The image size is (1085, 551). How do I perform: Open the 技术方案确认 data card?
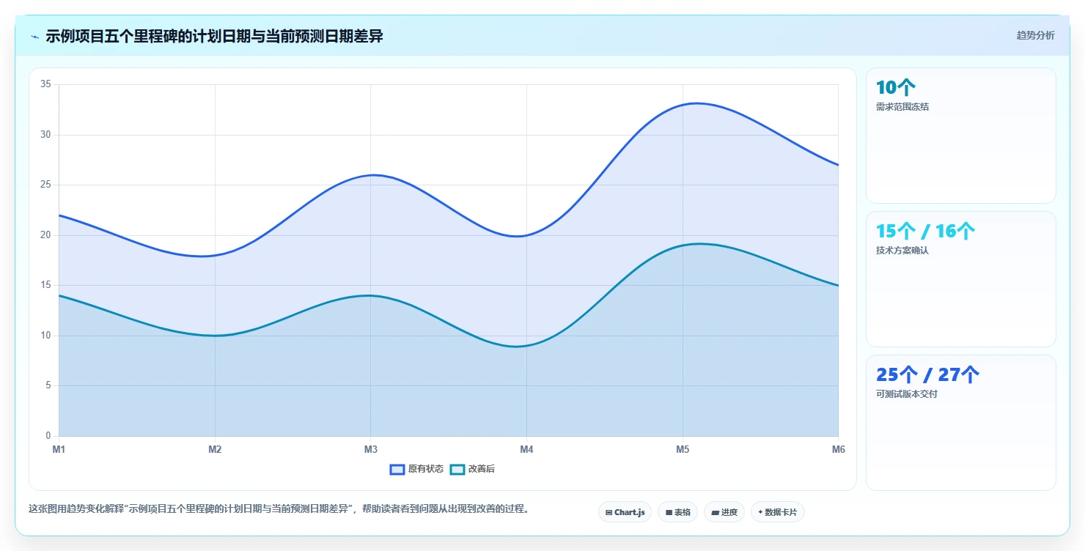(960, 279)
